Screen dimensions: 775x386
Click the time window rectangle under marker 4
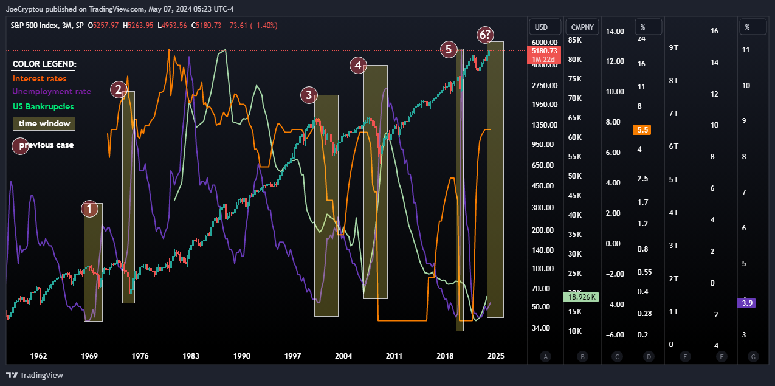pos(376,182)
